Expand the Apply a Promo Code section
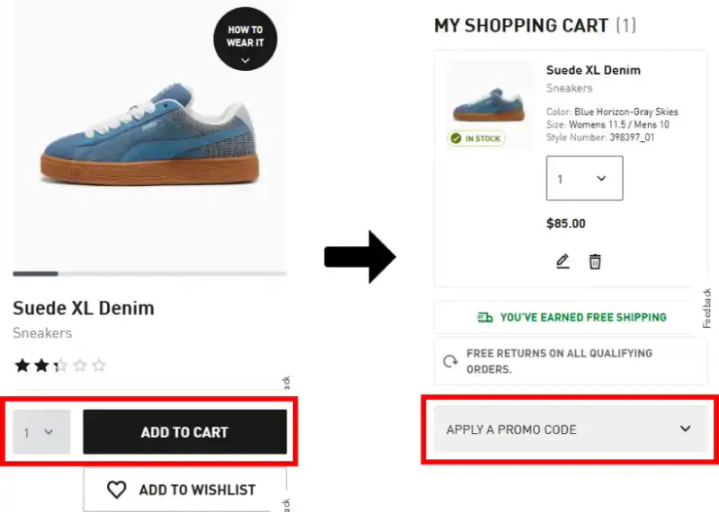Image resolution: width=719 pixels, height=512 pixels. 571,428
